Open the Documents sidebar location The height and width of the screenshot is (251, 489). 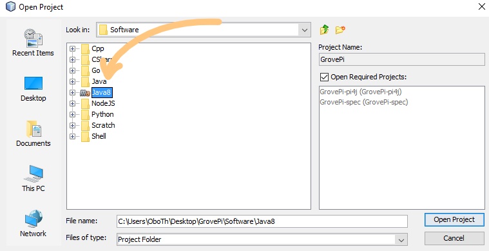pos(33,134)
